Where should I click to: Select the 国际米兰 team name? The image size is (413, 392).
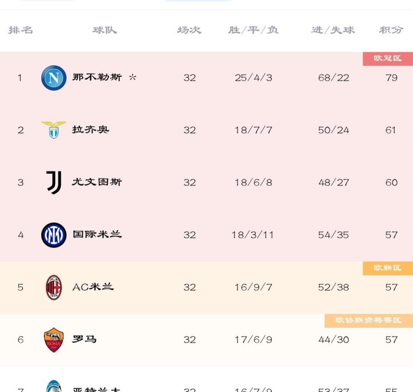point(97,234)
